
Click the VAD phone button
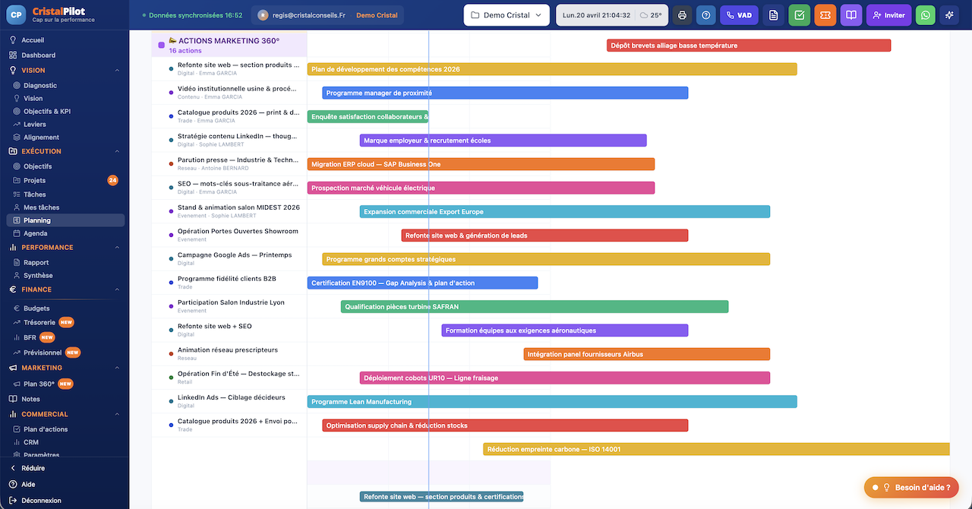point(739,15)
